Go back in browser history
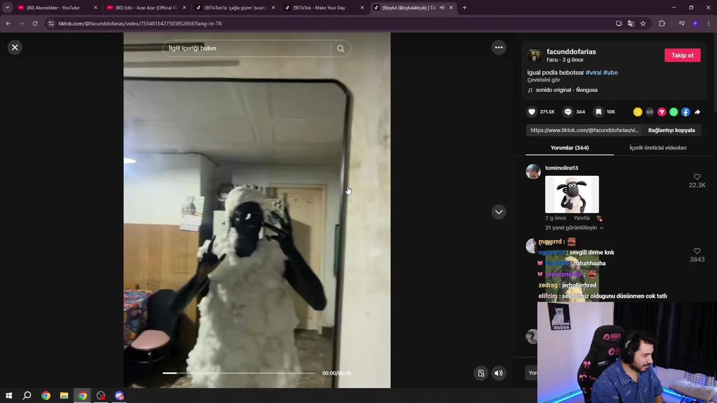This screenshot has width=717, height=403. [x=8, y=24]
